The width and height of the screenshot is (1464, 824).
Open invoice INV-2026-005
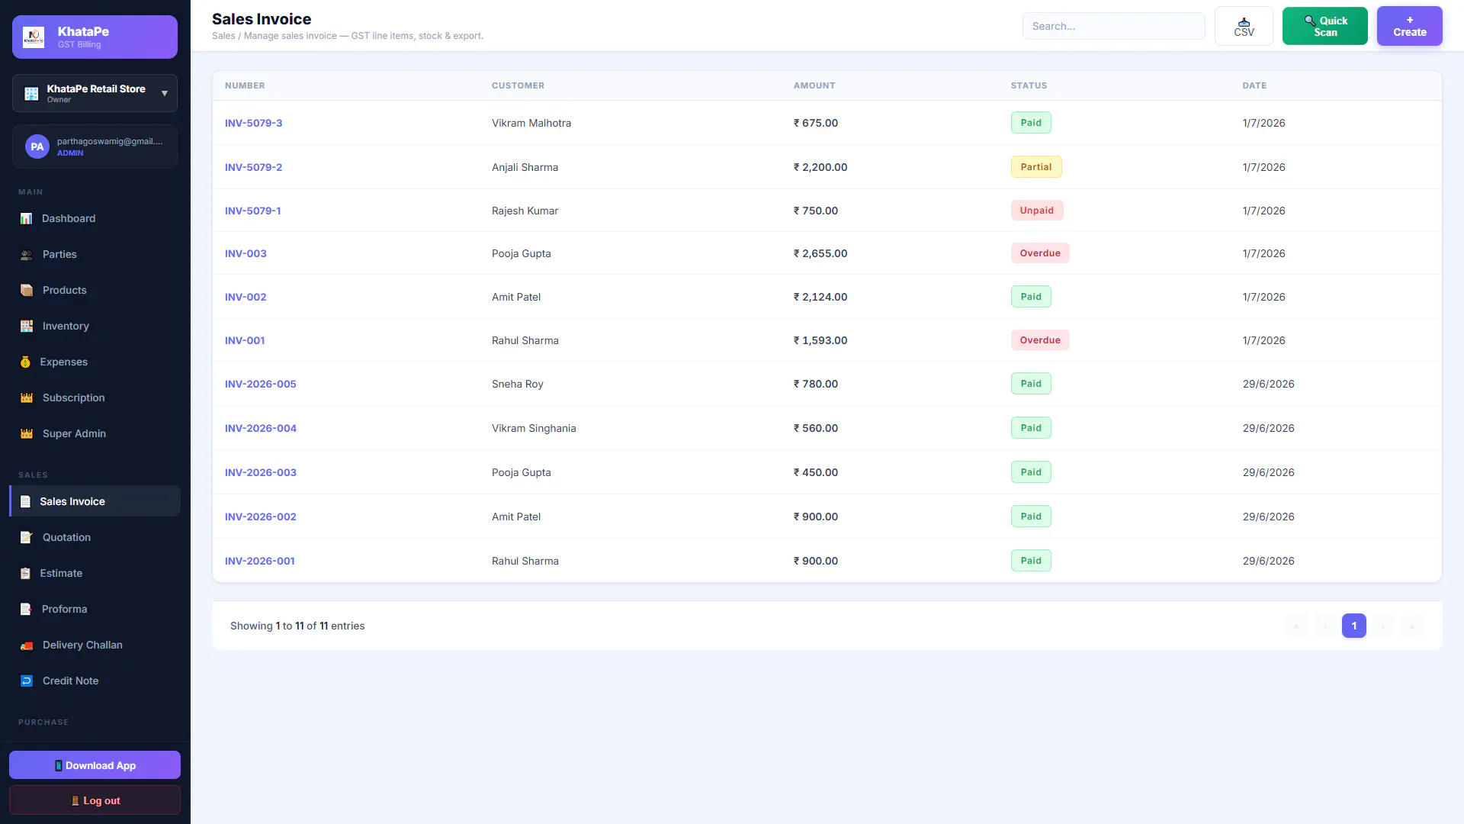(x=260, y=384)
